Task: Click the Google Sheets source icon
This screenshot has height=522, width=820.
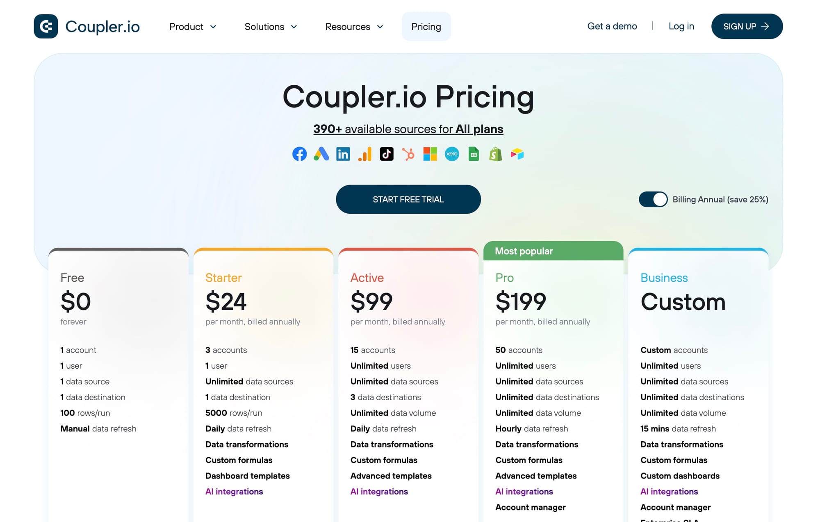Action: click(x=474, y=154)
